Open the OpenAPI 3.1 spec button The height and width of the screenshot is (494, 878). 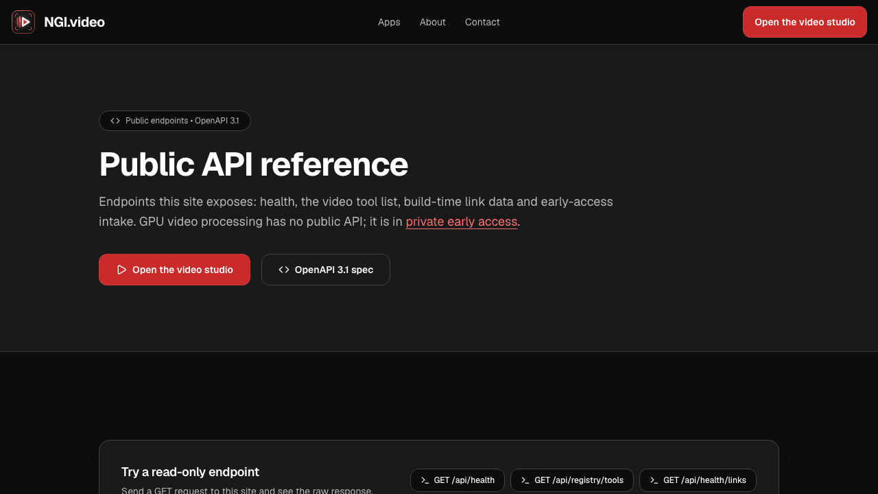[326, 270]
